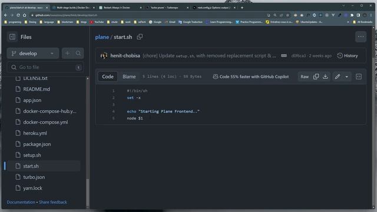Click line number 4 in the code
377x212 pixels.
113,111
